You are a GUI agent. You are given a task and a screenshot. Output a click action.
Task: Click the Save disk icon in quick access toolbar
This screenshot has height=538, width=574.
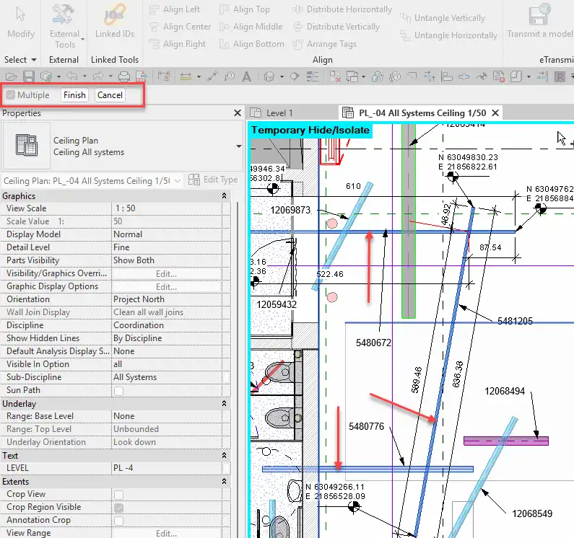coord(29,76)
